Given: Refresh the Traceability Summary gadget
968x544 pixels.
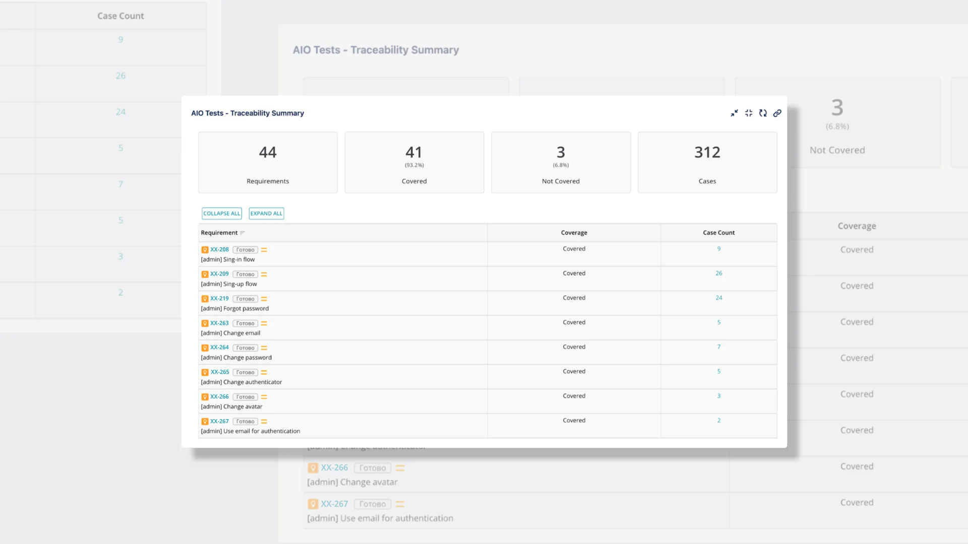Looking at the screenshot, I should click(x=763, y=113).
